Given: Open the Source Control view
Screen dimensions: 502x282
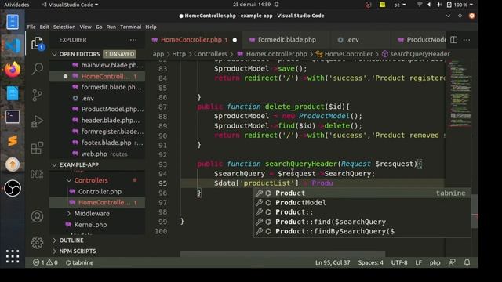Looking at the screenshot, I should 37,95.
